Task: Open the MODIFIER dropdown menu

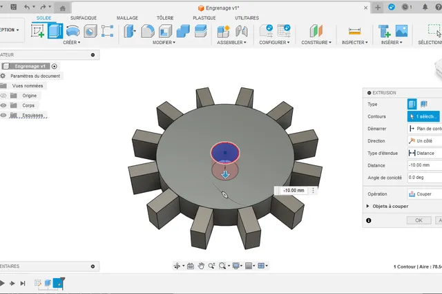Action: point(164,43)
